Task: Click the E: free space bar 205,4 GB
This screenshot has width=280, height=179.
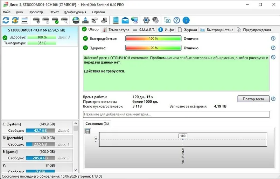Action: pos(40,158)
